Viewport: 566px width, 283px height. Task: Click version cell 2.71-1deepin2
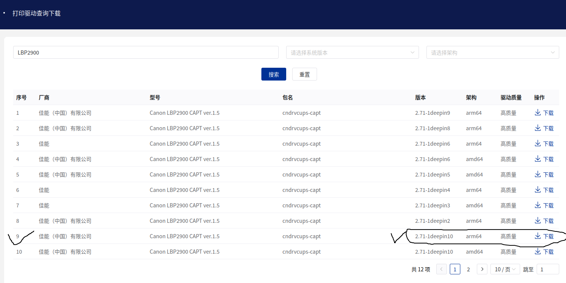432,221
